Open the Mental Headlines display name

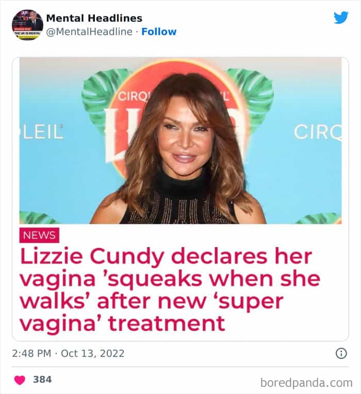[x=94, y=18]
